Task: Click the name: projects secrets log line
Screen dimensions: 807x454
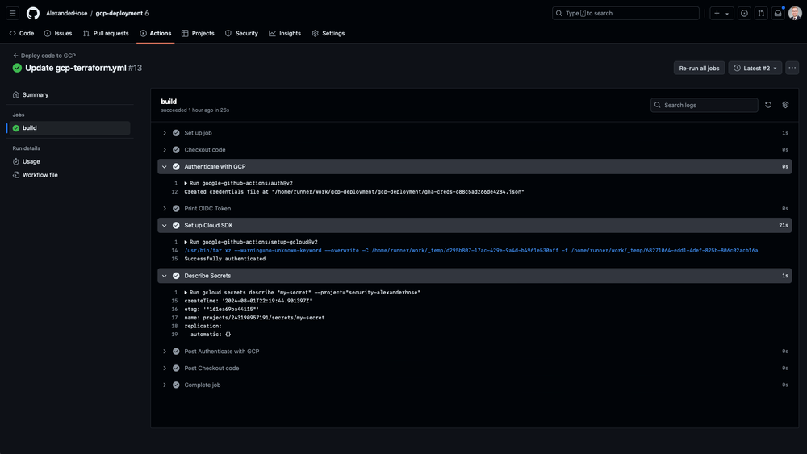Action: tap(254, 317)
